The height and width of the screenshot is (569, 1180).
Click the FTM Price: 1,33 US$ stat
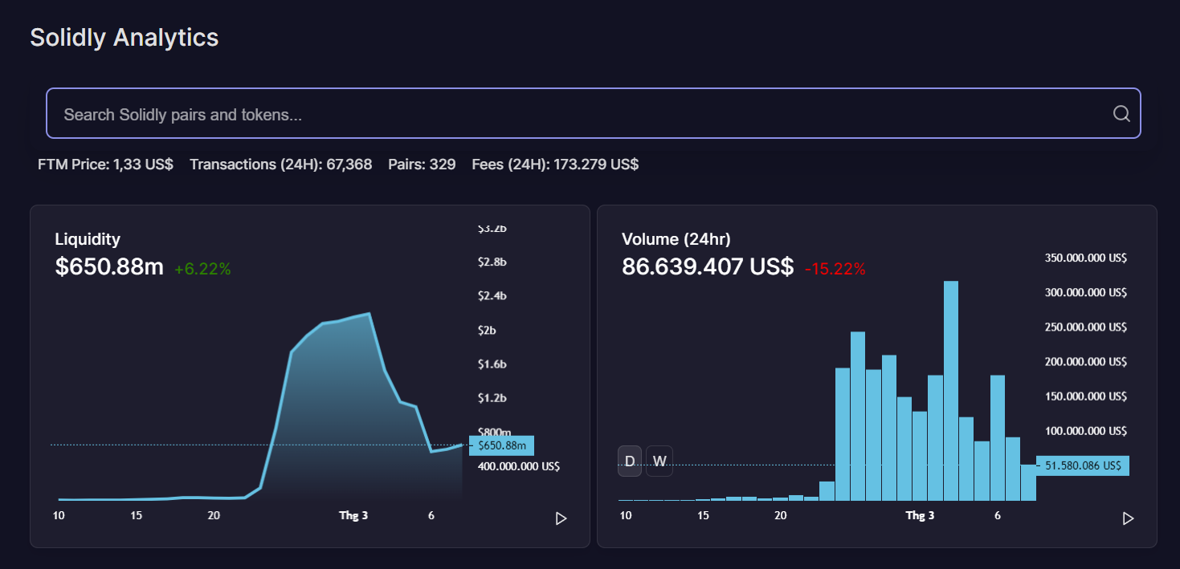pos(105,165)
